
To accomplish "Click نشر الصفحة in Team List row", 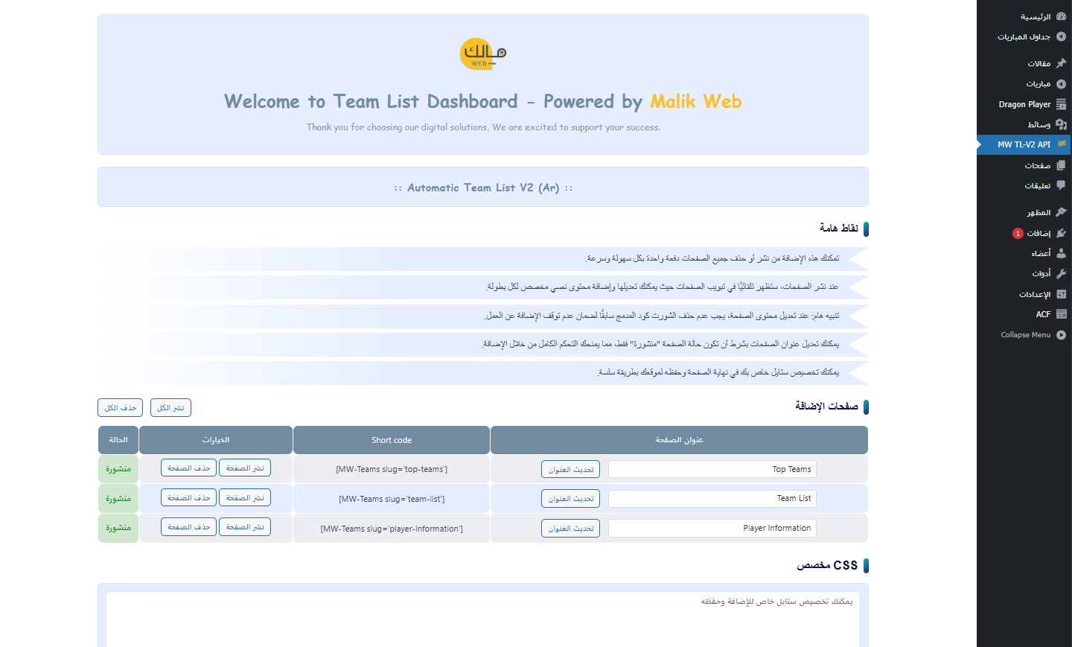I will click(245, 497).
